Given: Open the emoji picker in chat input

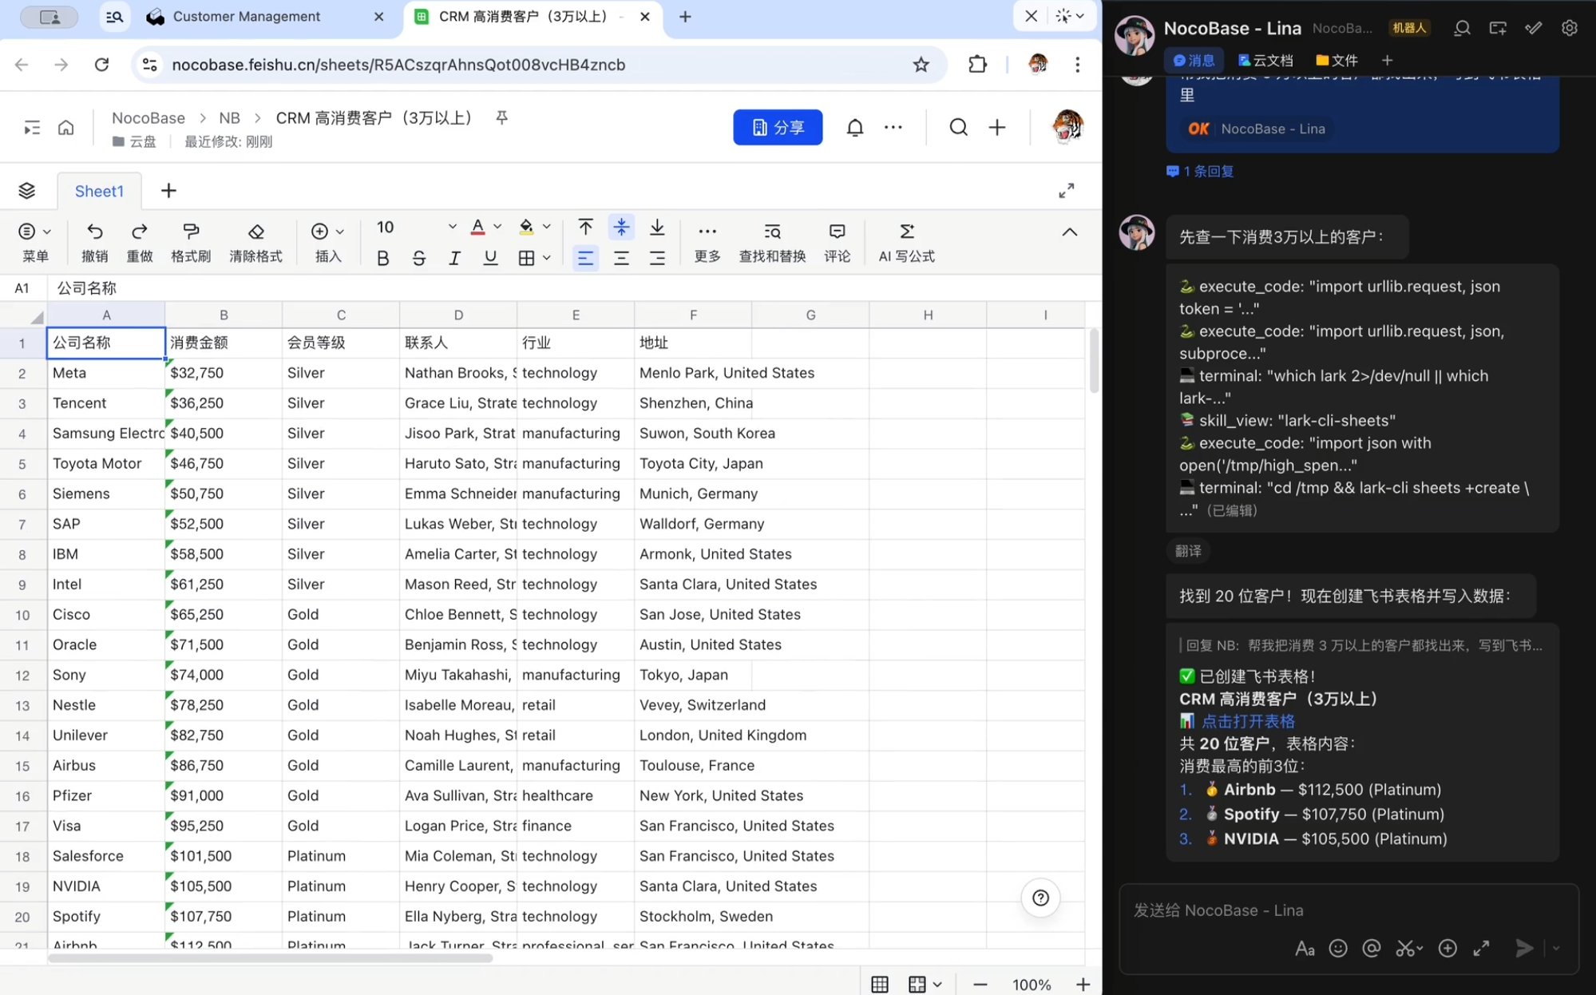Looking at the screenshot, I should pos(1338,948).
